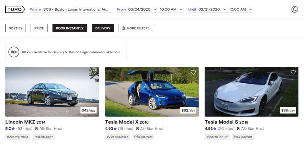Open the From date 03/24/2020 dropdown
The image size is (304, 146).
142,9
